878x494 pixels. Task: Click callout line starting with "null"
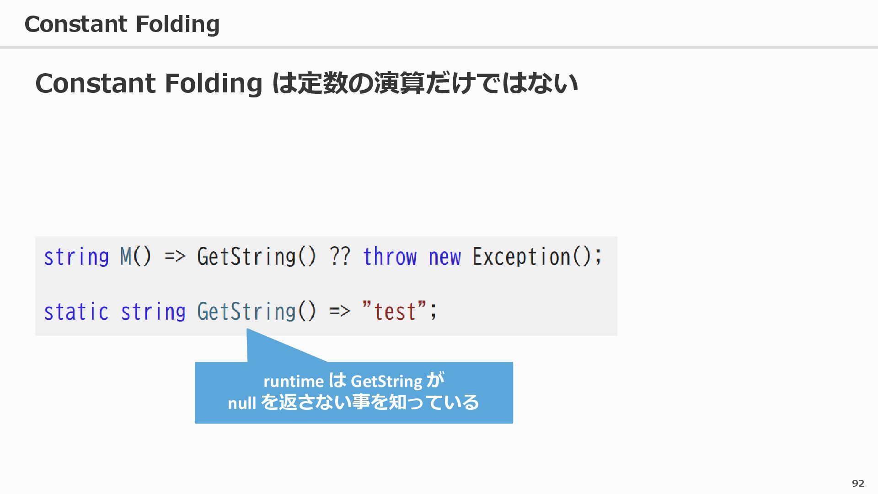click(353, 403)
